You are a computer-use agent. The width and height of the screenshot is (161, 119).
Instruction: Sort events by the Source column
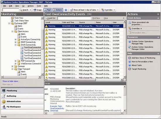click(x=86, y=22)
